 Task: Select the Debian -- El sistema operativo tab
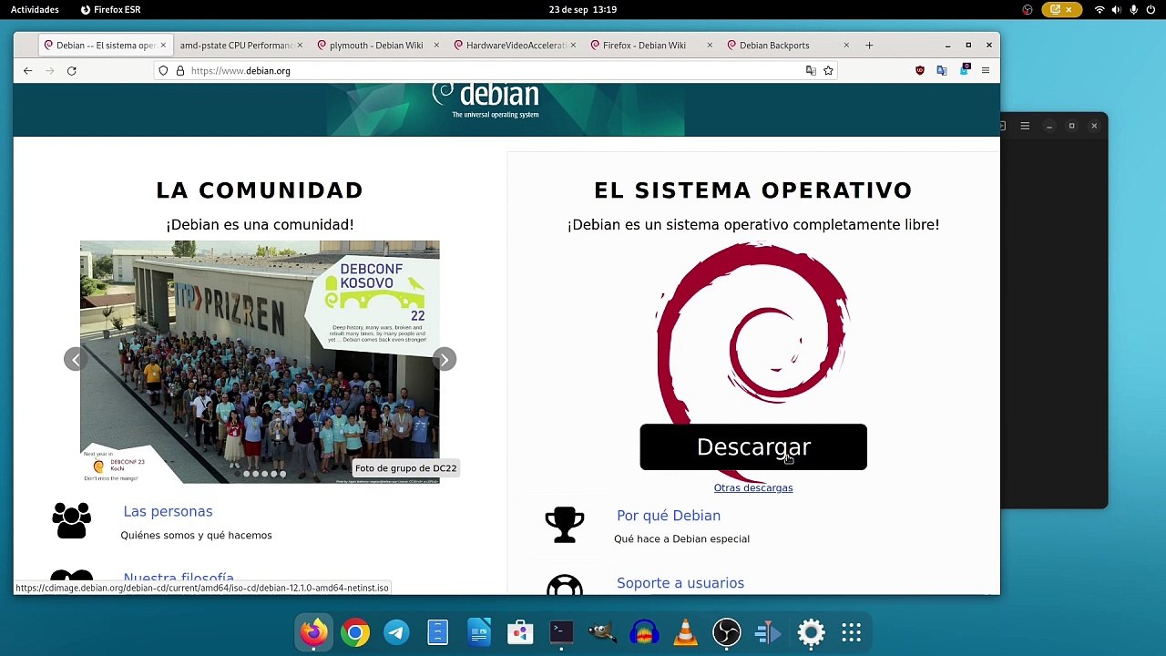click(105, 46)
